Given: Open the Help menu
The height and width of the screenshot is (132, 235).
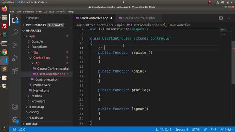Looking at the screenshot, I should (x=71, y=12).
